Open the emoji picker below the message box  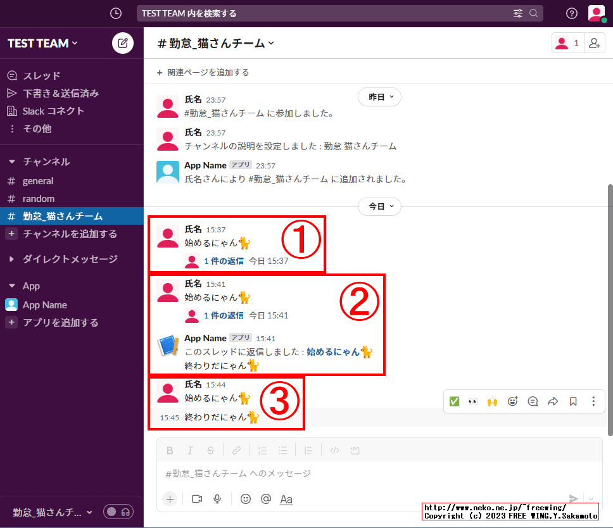246,499
